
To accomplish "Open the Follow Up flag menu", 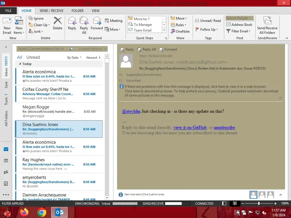I will click(207, 29).
